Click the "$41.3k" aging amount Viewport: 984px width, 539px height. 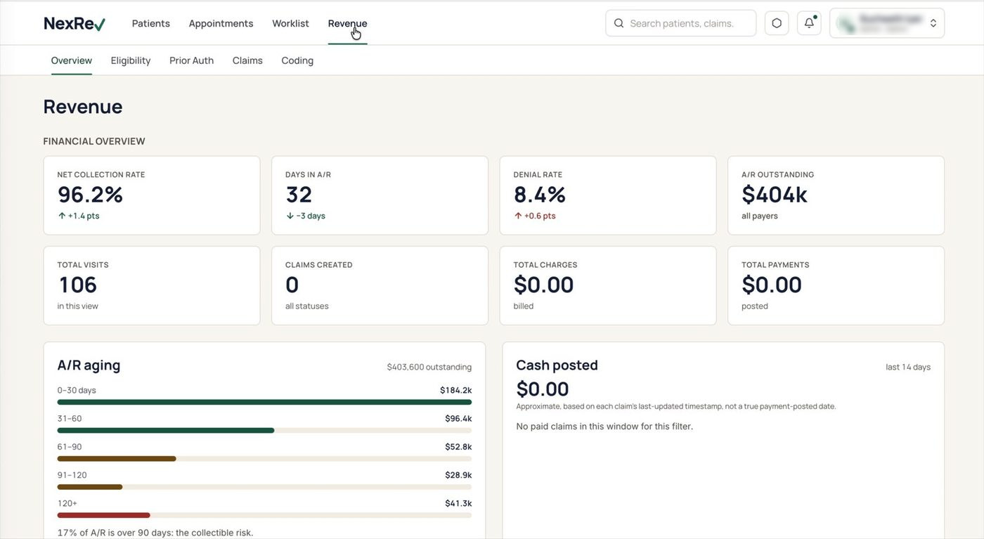click(x=458, y=503)
